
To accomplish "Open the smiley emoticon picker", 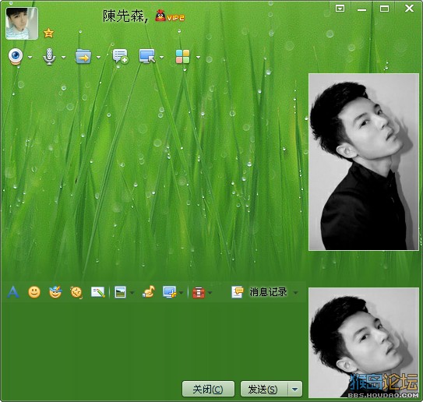I will [x=34, y=292].
